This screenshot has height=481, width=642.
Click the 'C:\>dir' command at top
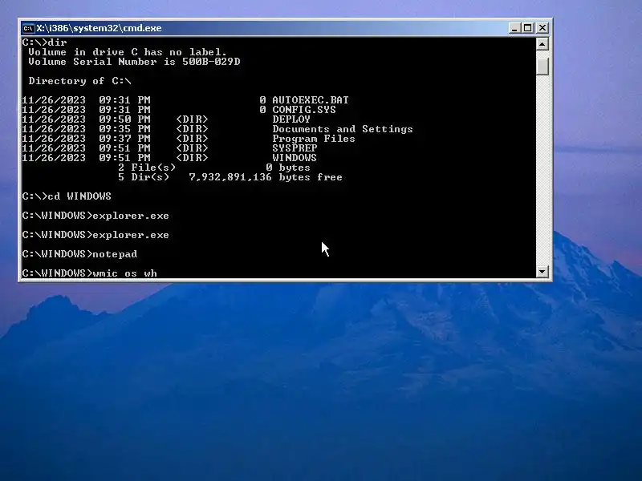(x=45, y=42)
